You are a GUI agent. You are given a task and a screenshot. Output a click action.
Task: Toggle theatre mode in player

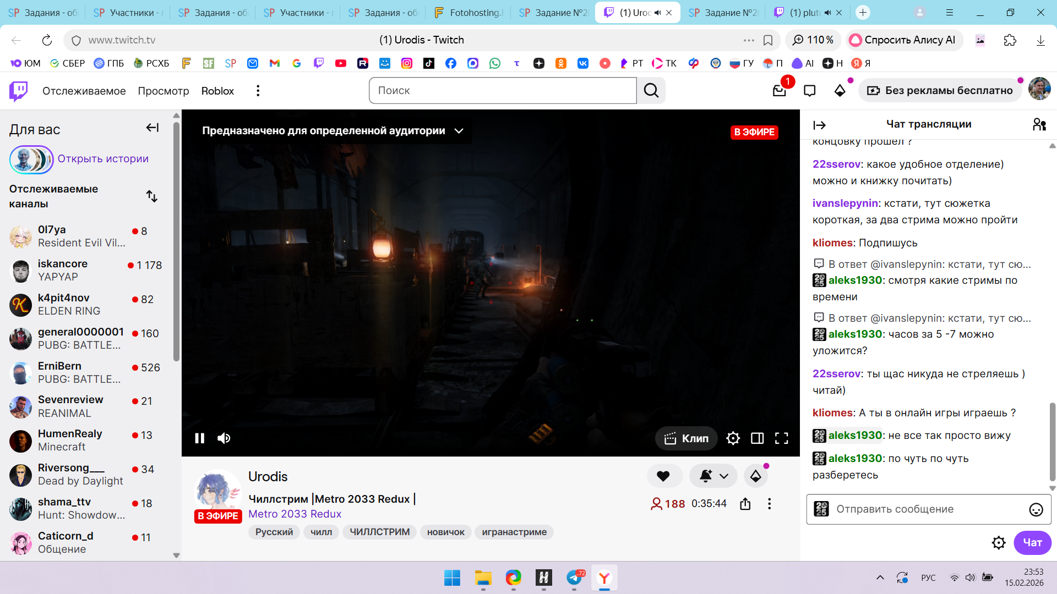[x=758, y=438]
